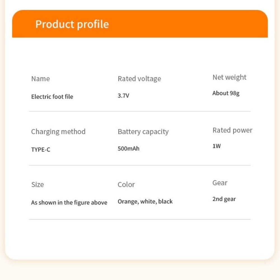Select the Net weight label
280x280 pixels.
[229, 77]
